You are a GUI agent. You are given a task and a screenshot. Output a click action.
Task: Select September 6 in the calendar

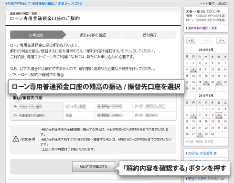point(193,115)
